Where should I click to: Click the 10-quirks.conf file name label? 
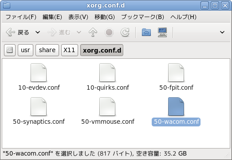pos(108,88)
